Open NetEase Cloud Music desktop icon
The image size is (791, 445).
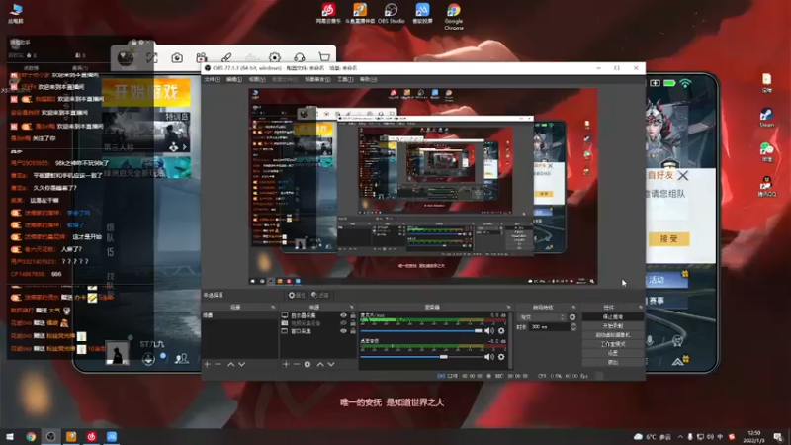(328, 13)
